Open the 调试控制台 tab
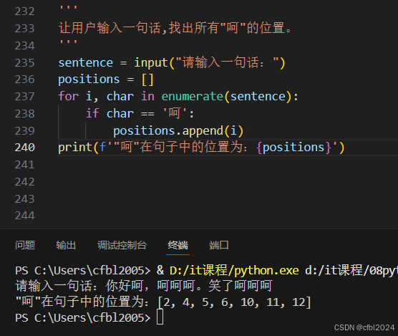The height and width of the screenshot is (336, 398). 122,245
